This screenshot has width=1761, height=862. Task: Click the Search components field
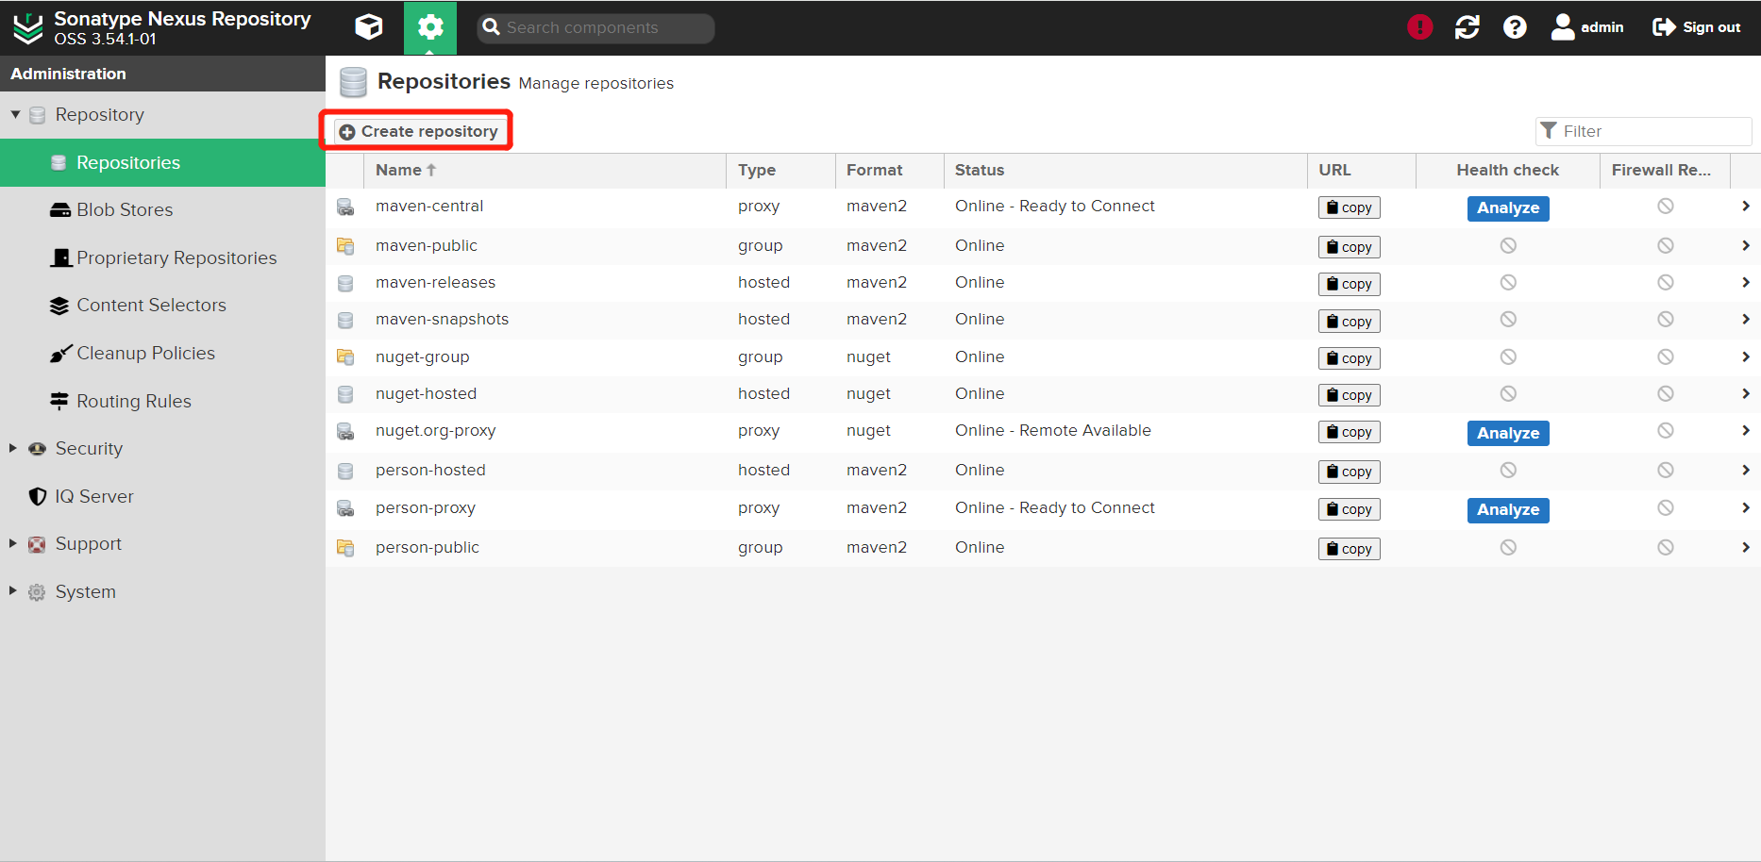click(x=596, y=27)
